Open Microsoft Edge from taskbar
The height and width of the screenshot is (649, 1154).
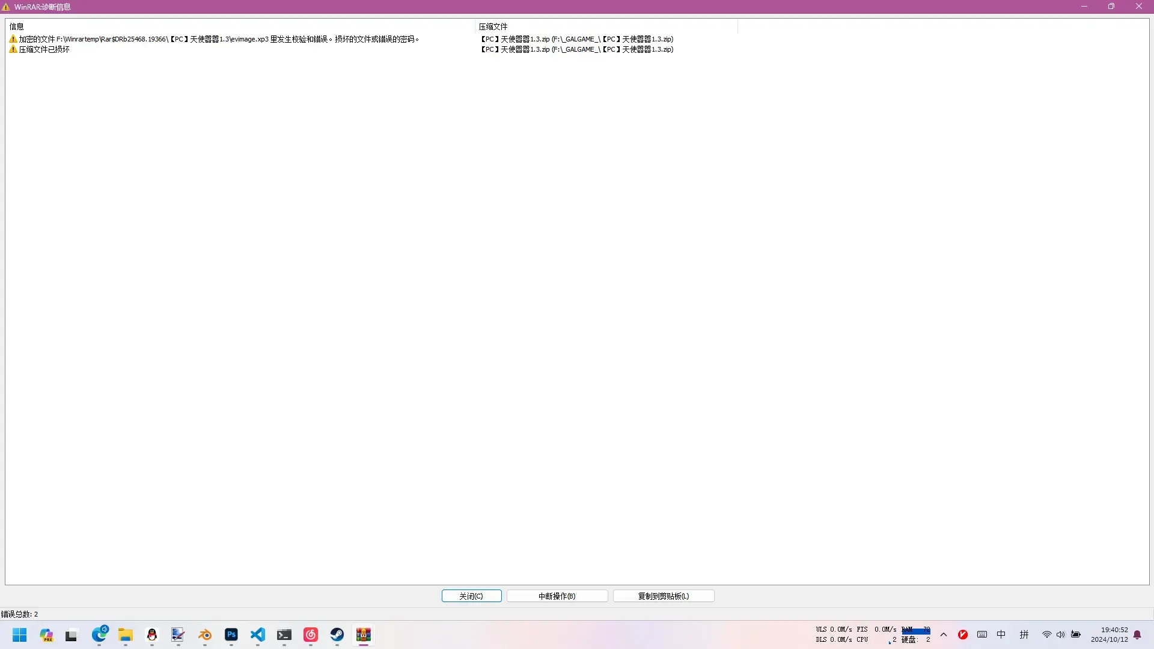99,635
